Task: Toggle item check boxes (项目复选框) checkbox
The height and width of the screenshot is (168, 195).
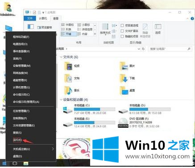Action: [x=122, y=25]
